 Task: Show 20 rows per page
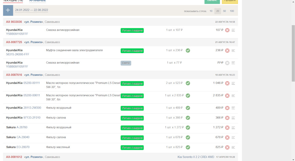[218, 11]
